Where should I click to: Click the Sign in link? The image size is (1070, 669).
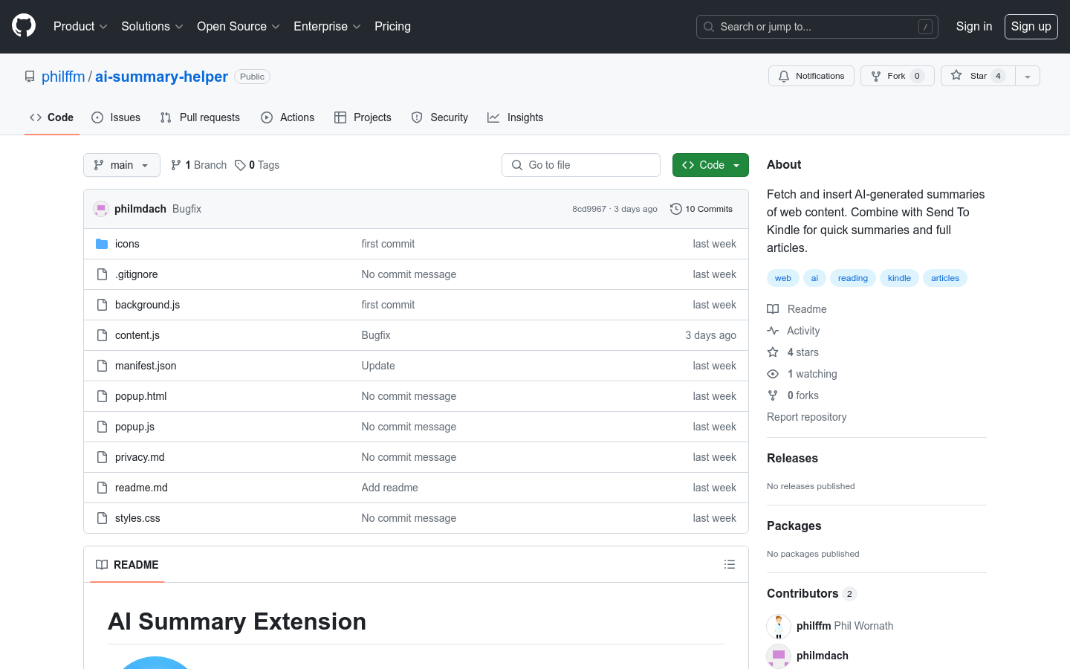[974, 26]
